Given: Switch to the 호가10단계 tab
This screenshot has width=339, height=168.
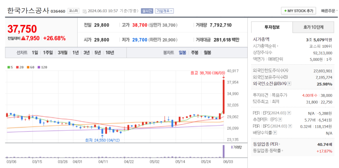Looking at the screenshot, I should (x=313, y=27).
